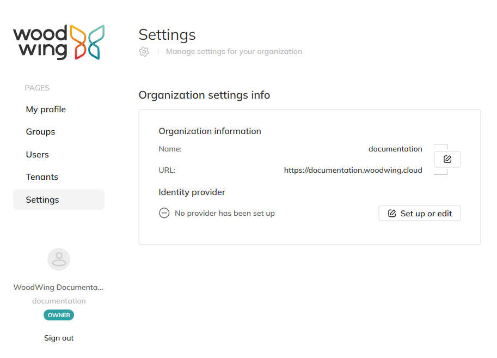
Task: Select the highlighted Settings sidebar entry
Action: (x=42, y=199)
